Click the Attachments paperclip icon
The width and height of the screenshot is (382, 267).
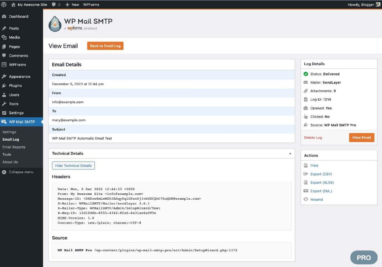[x=306, y=91]
